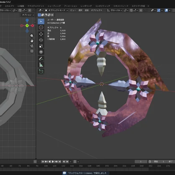Image resolution: width=175 pixels, height=175 pixels.
Task: Activate the Move tool
Action: [41, 34]
